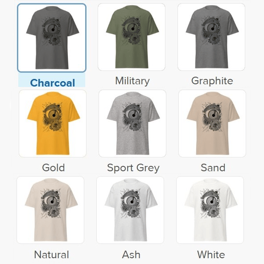Click the highlighted Charcoal label
The image size is (264, 264).
(52, 82)
